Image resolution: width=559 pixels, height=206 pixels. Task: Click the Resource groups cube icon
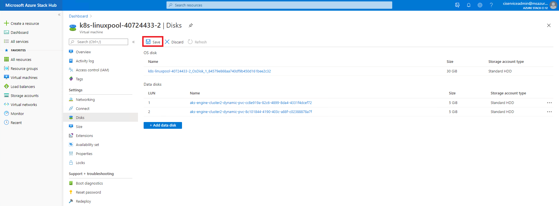[6, 68]
